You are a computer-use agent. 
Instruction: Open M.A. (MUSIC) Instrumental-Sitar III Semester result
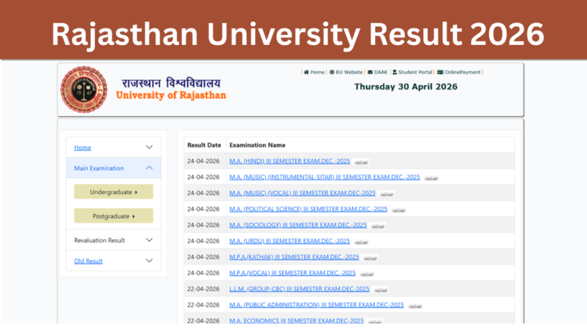tap(325, 177)
